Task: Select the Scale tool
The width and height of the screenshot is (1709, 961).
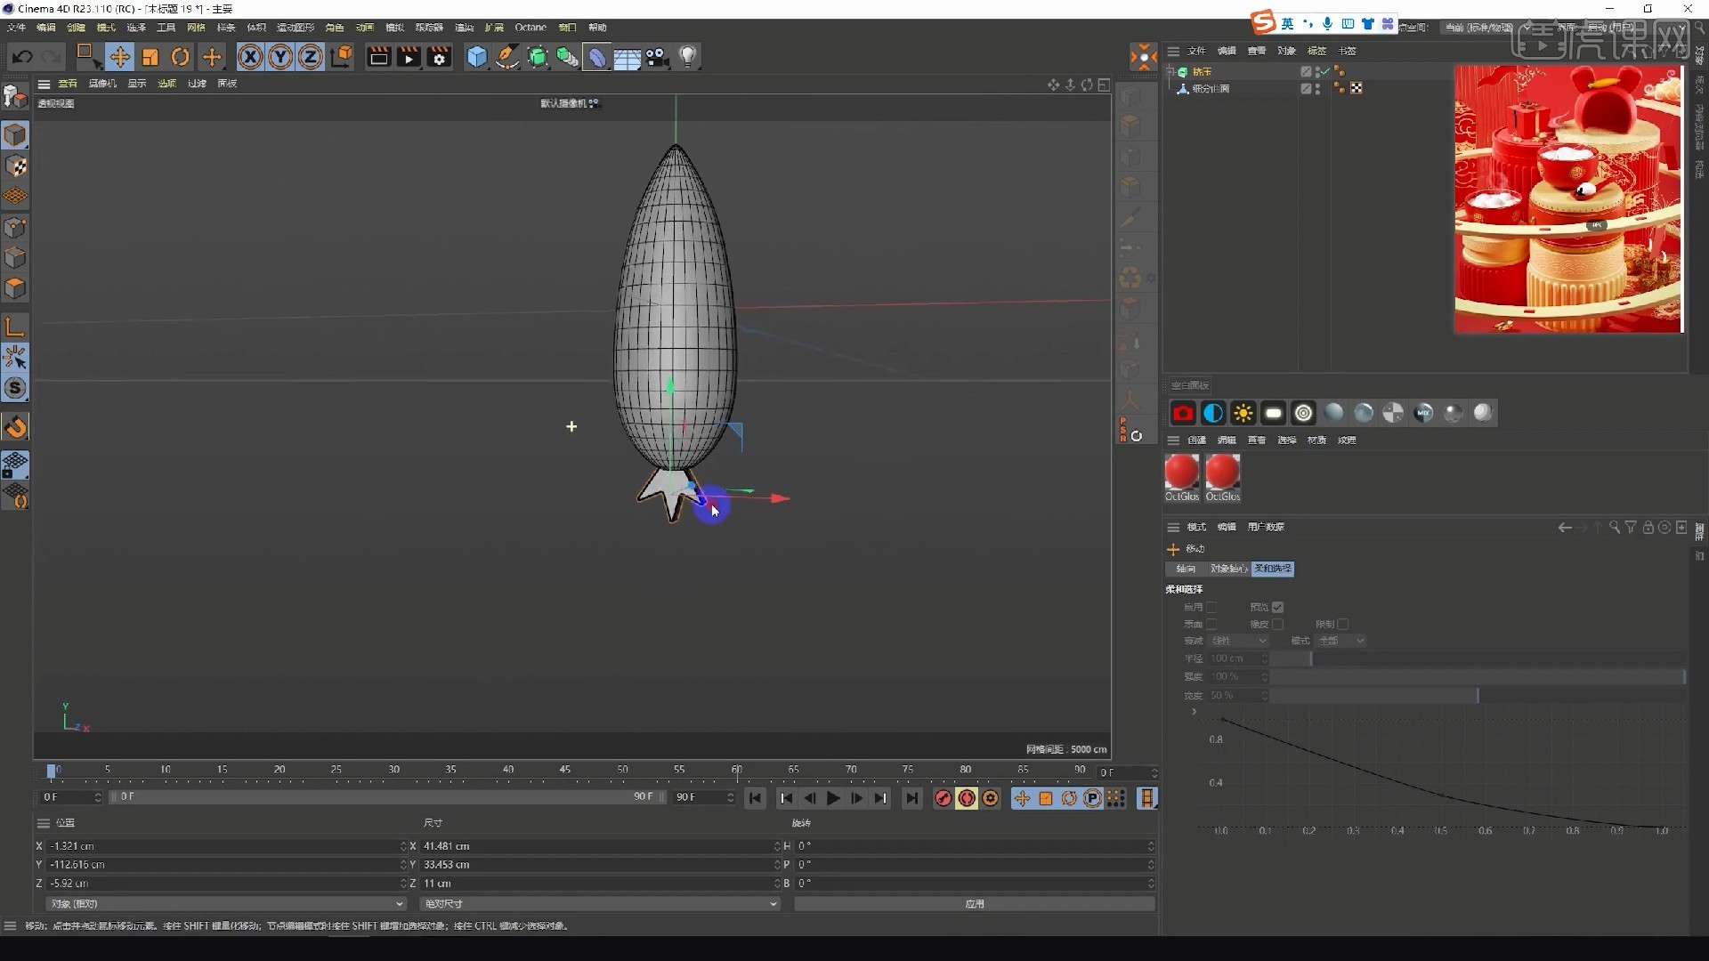Action: 150,57
